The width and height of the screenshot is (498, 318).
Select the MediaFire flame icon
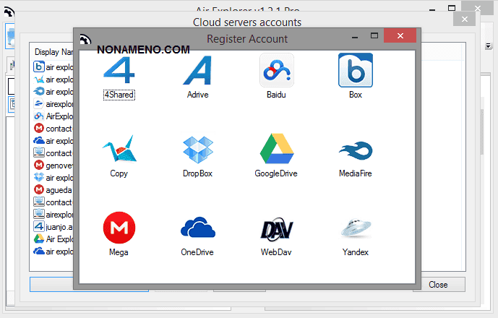pos(356,150)
